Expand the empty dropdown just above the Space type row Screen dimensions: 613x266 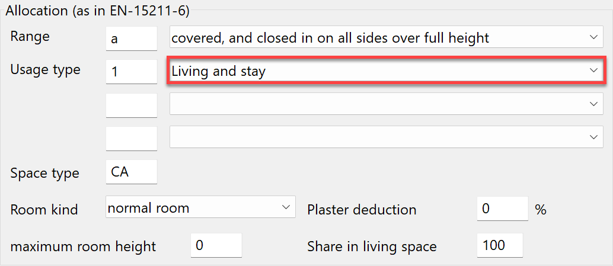379,137
